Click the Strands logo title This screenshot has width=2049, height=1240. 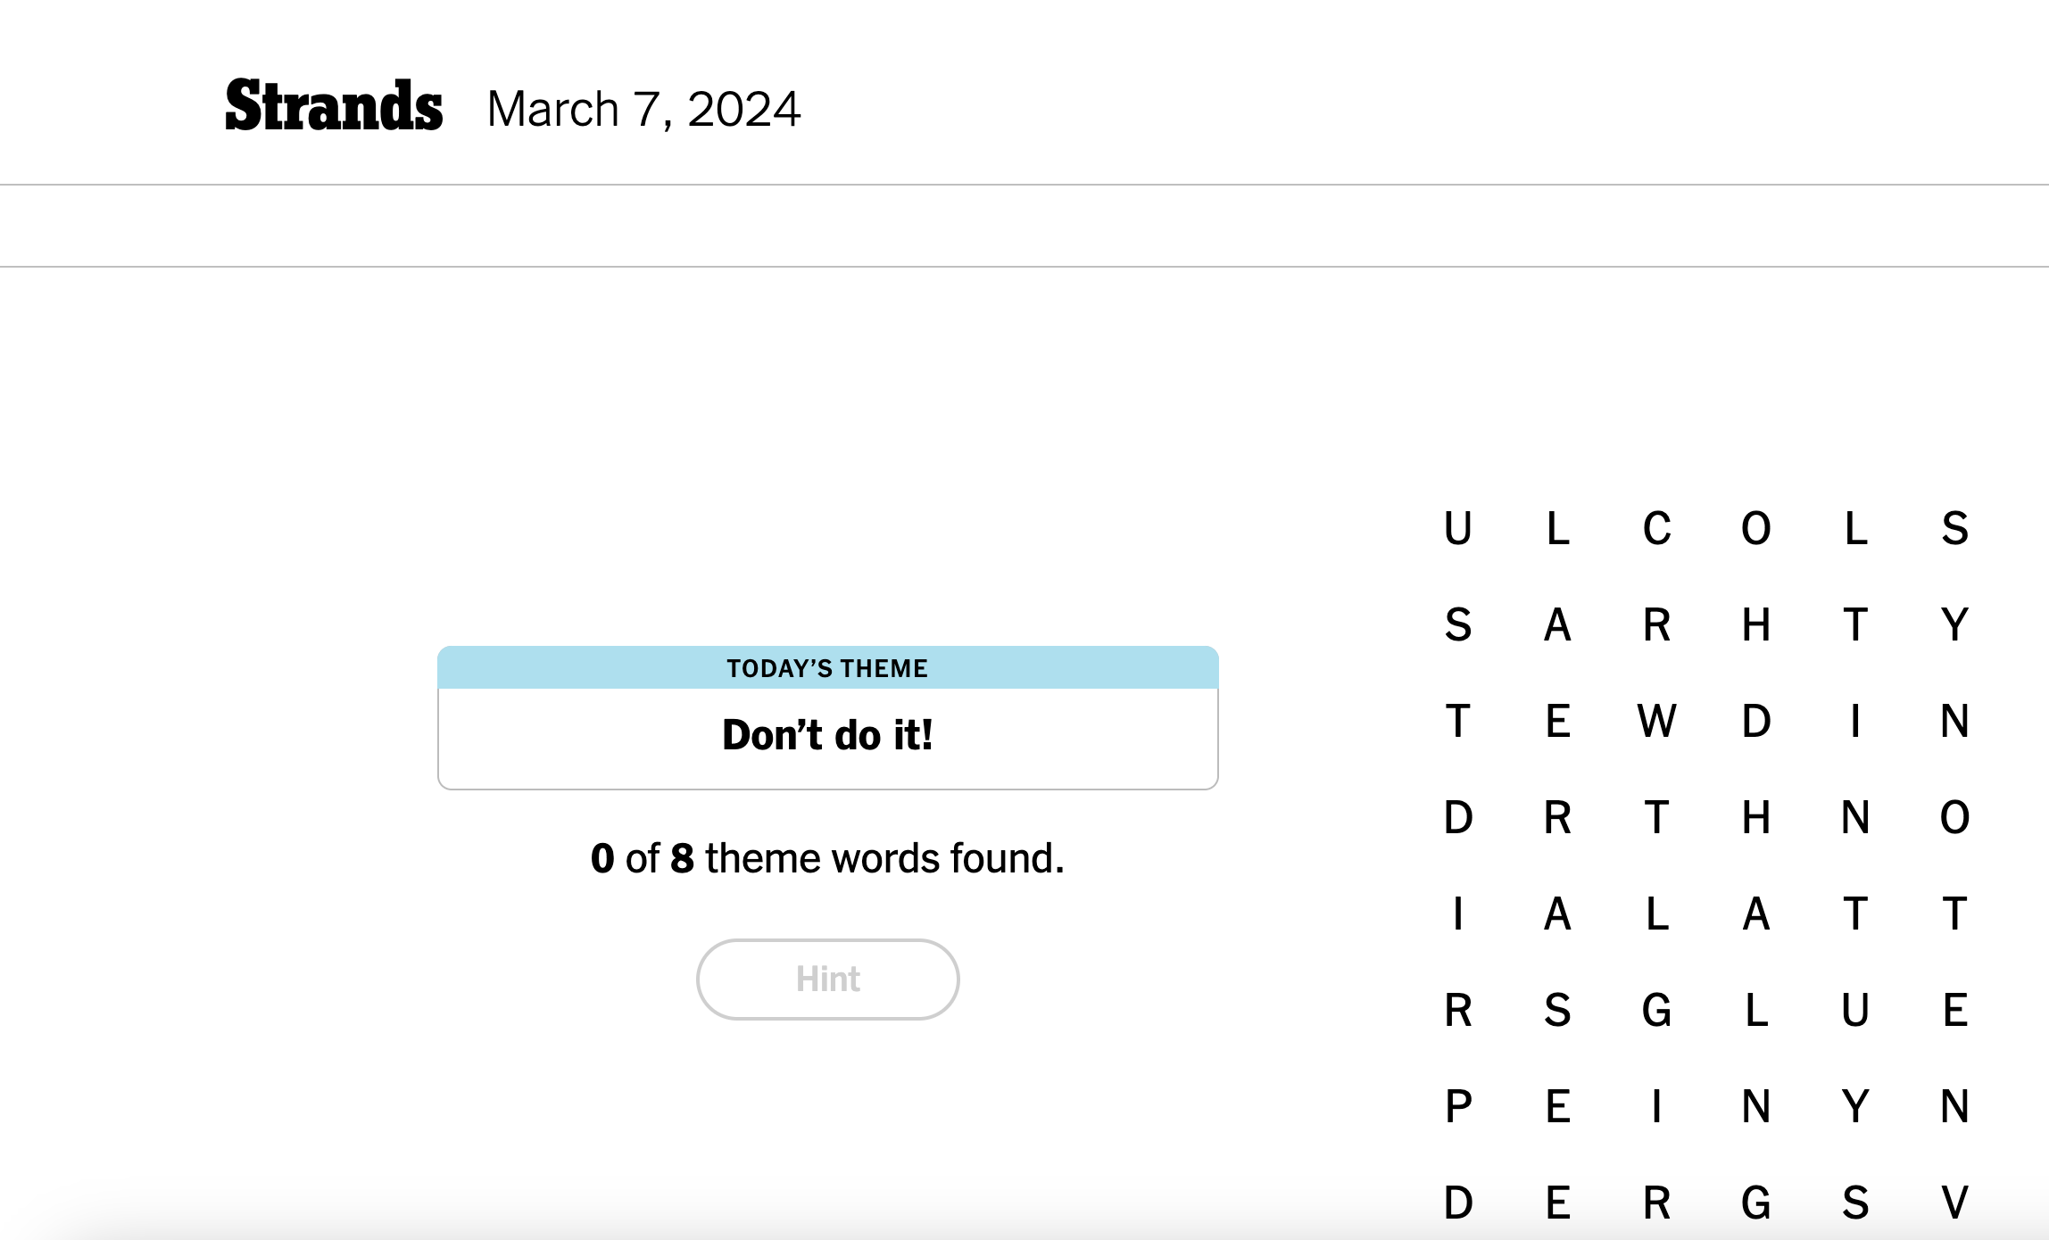coord(334,106)
